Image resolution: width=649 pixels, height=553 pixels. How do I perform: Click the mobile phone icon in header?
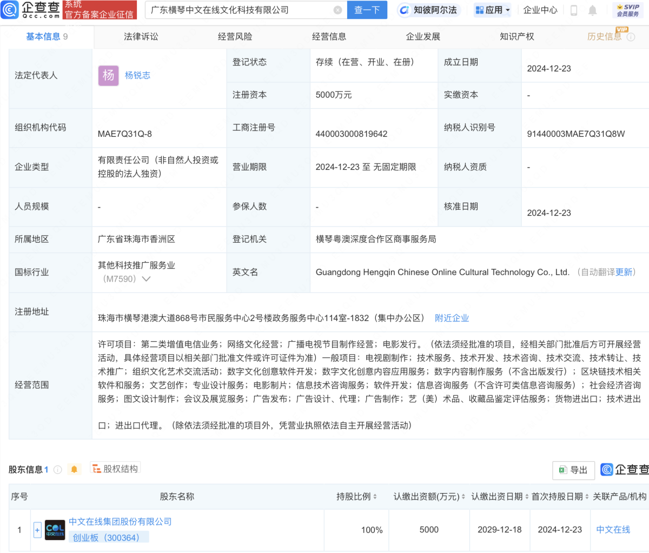[574, 10]
